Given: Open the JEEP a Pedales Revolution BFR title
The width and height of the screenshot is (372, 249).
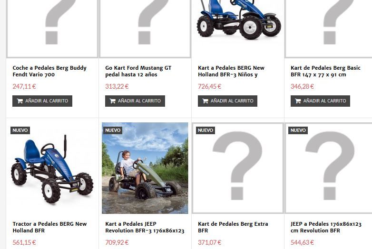Looking at the screenshot, I should tap(326, 227).
